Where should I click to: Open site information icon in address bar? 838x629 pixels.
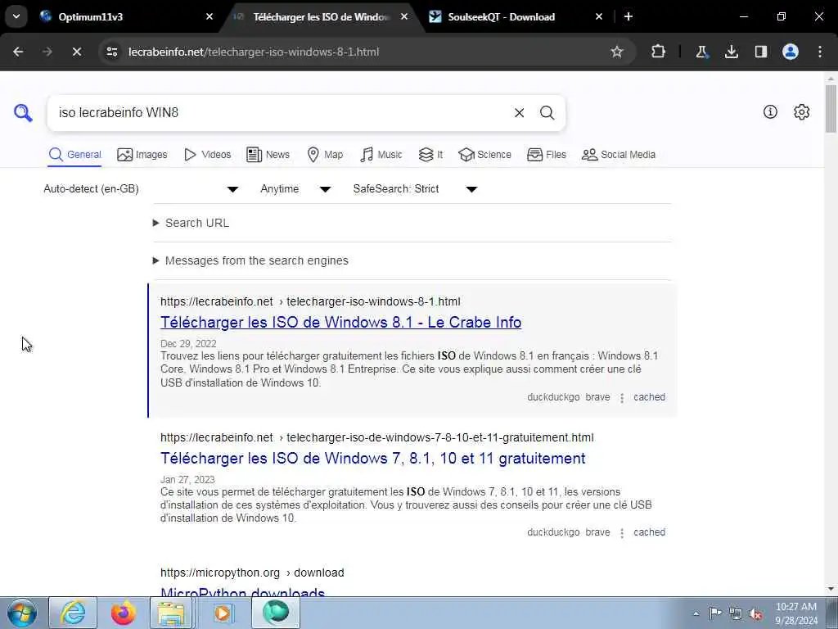click(x=111, y=52)
